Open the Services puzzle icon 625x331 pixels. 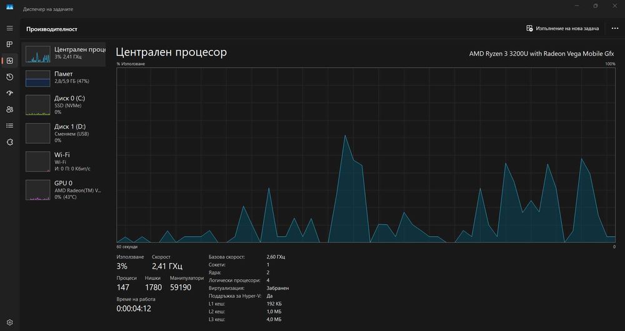click(x=10, y=142)
